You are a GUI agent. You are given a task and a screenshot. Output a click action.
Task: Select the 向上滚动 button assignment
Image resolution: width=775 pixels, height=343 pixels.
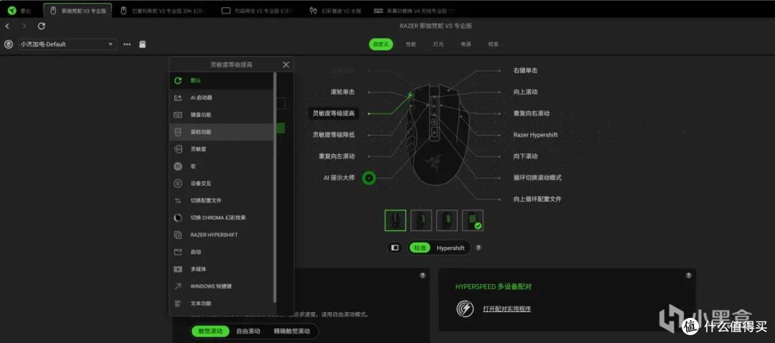[525, 92]
